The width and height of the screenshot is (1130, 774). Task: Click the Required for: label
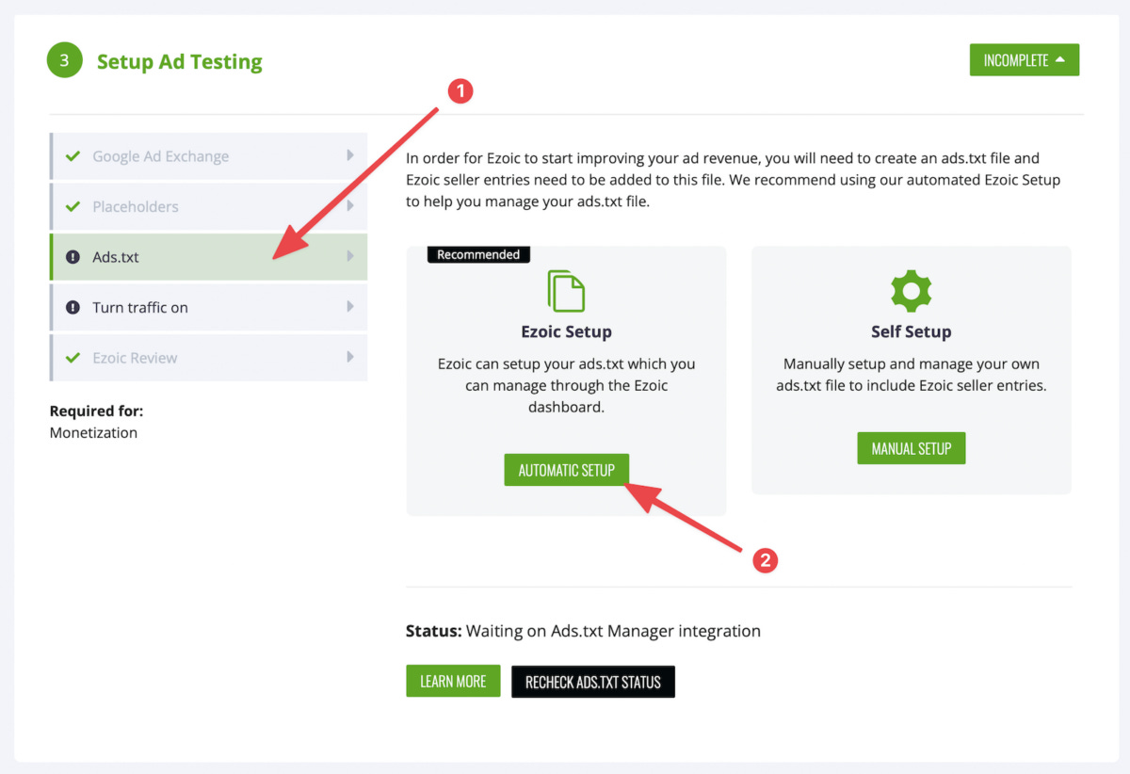click(96, 411)
